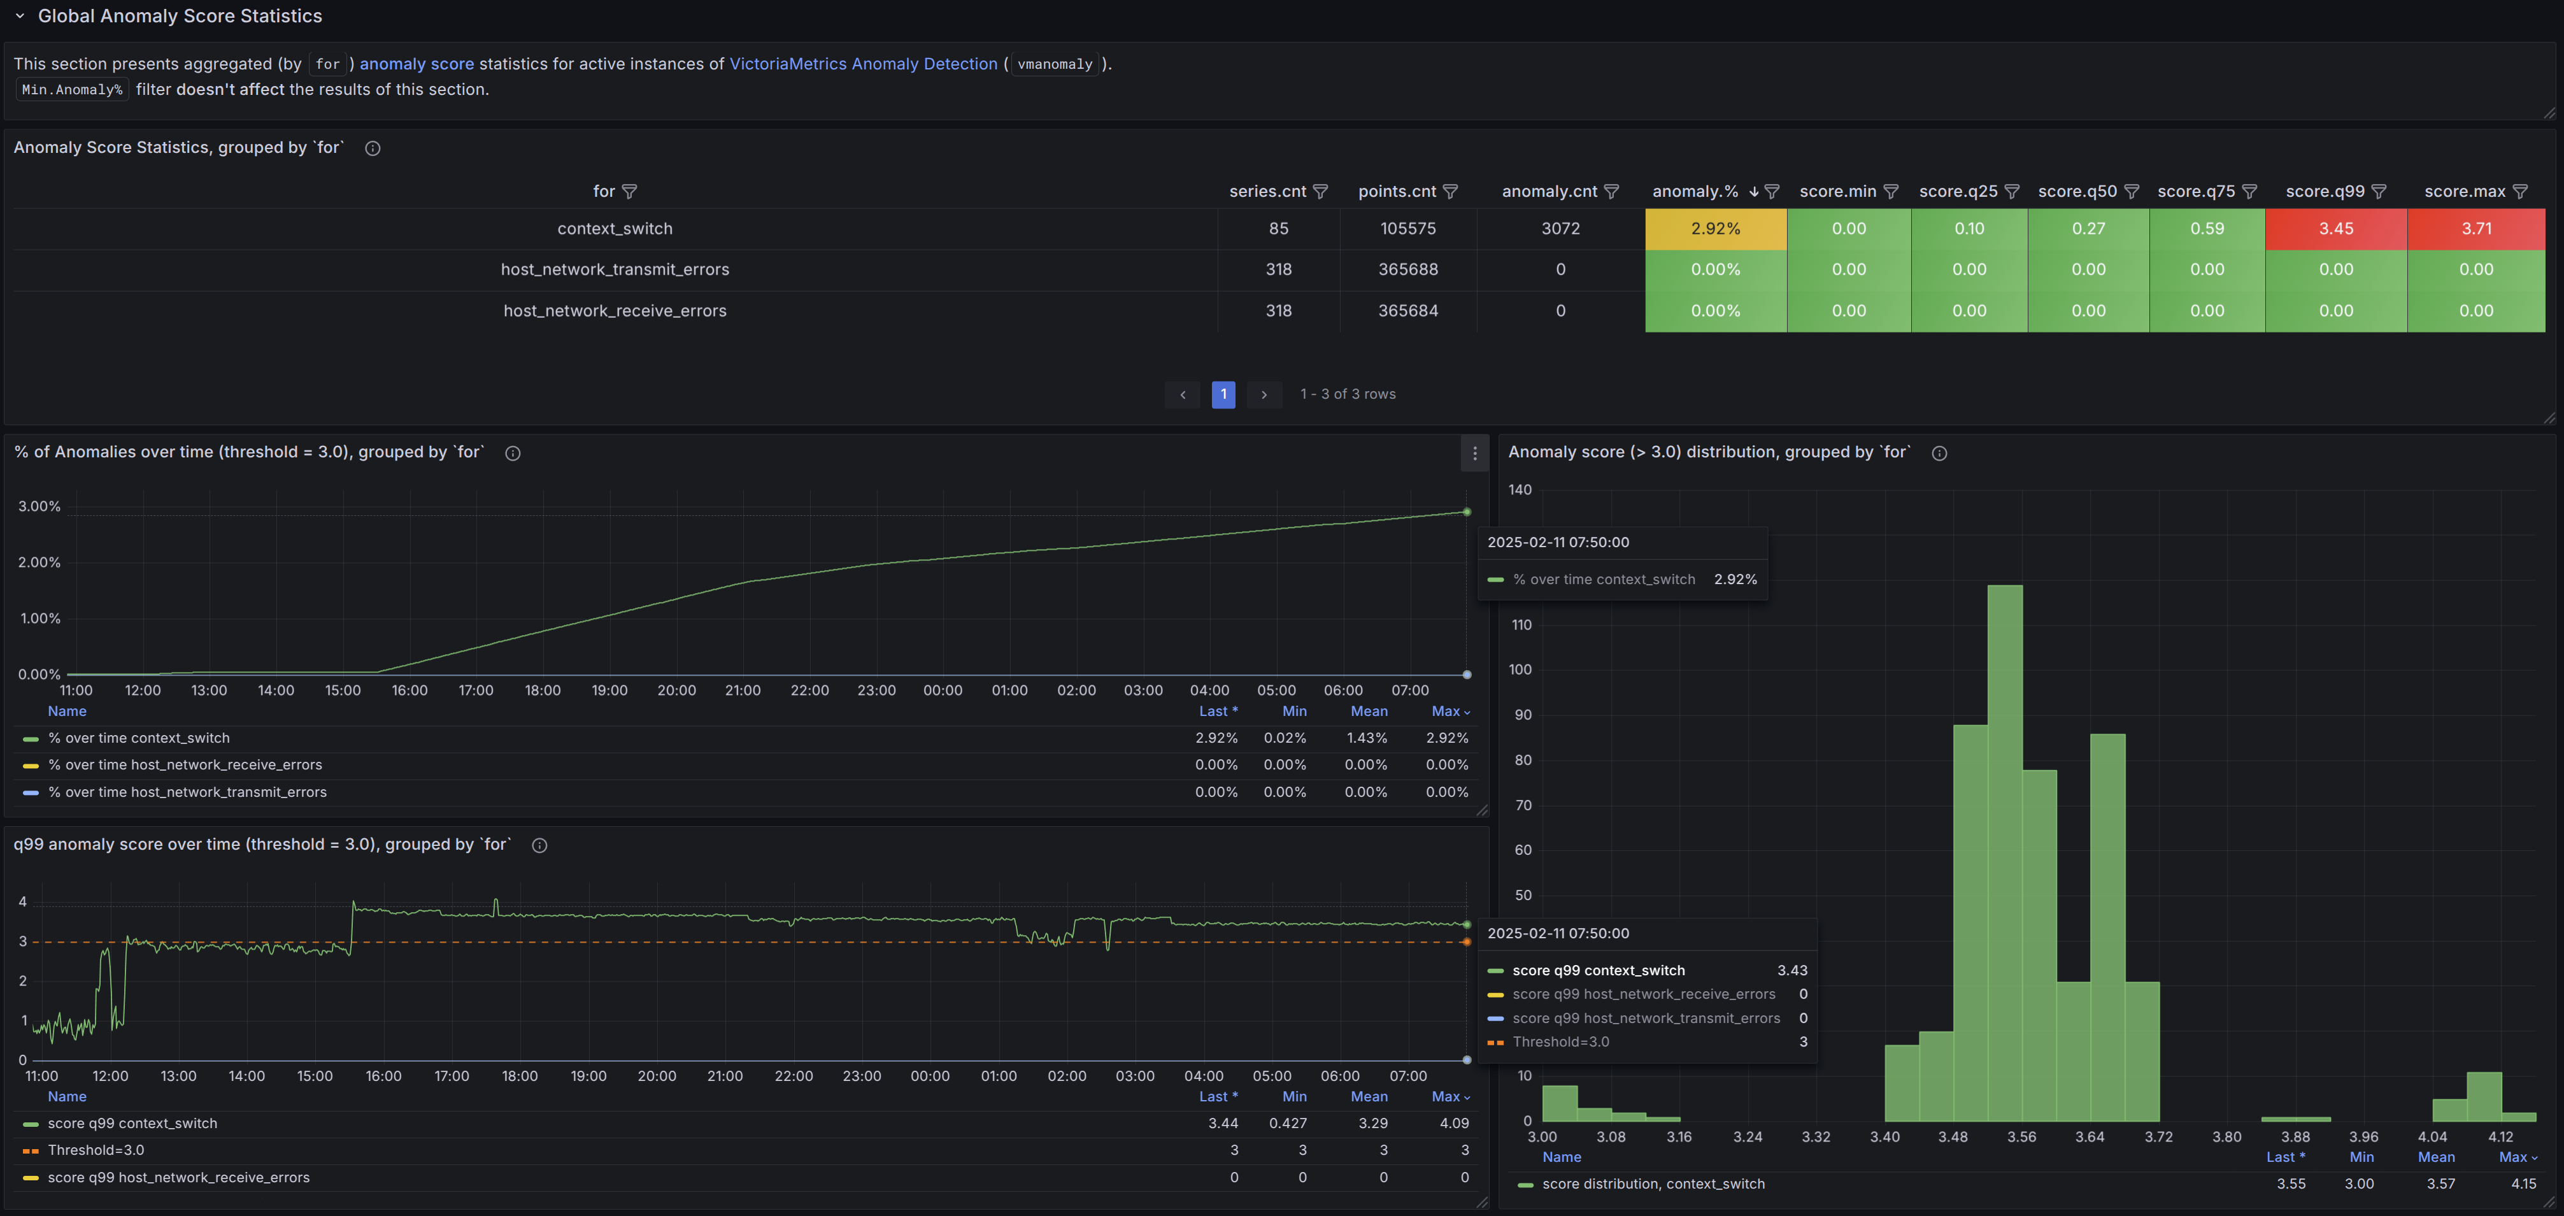
Task: Toggle 'Threshold=3.0' legend series visibility
Action: (96, 1150)
